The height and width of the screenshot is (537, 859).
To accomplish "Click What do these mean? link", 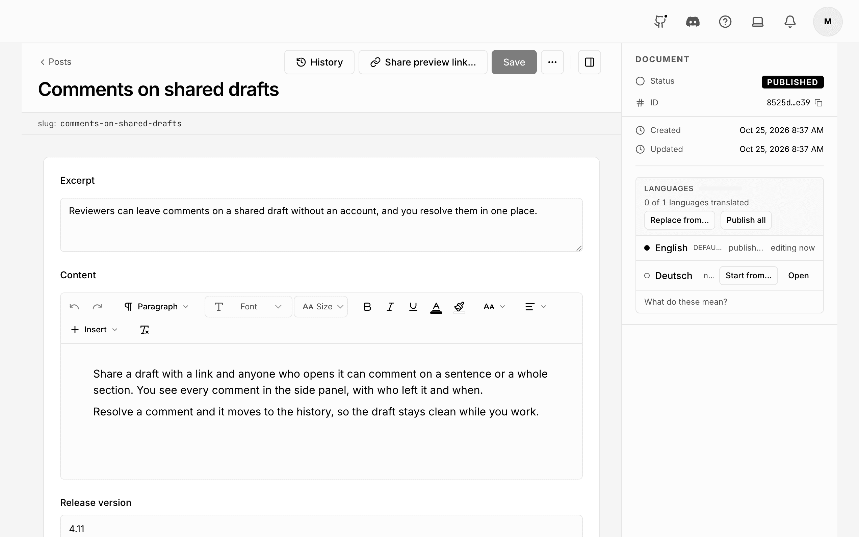I will coord(685,302).
